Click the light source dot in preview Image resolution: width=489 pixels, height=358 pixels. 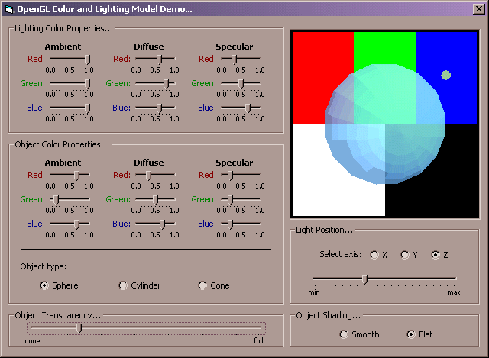(446, 75)
